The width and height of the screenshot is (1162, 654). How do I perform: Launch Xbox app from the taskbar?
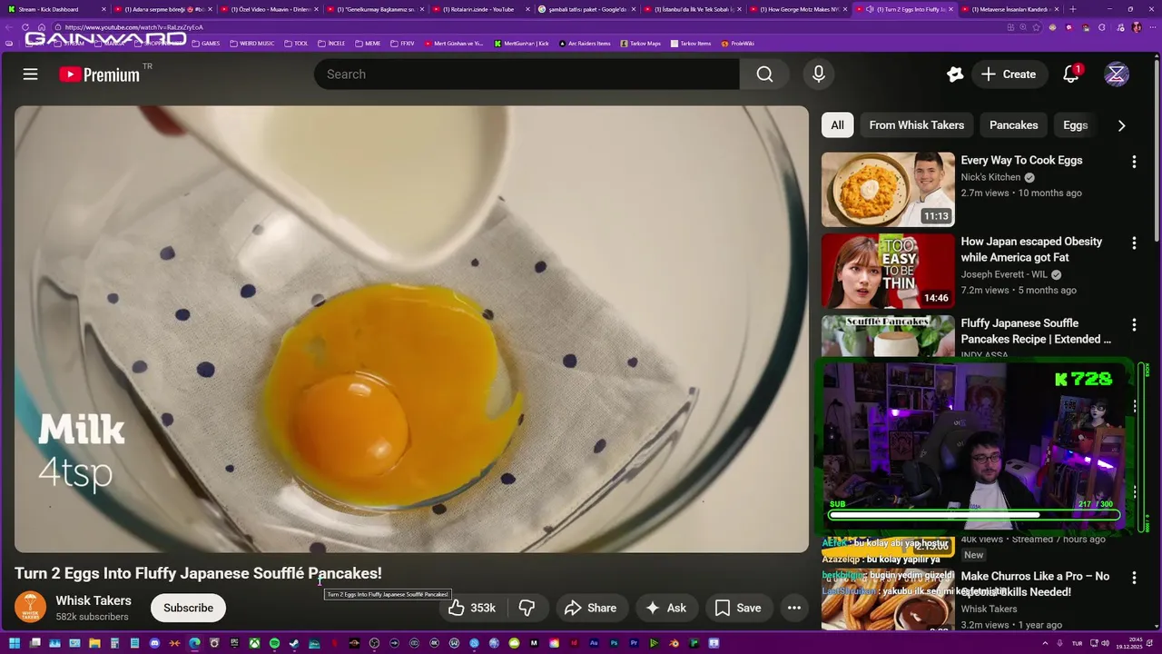pyautogui.click(x=255, y=644)
